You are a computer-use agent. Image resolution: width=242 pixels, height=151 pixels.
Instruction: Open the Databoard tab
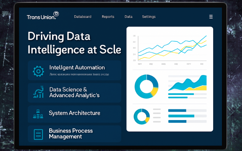click(83, 17)
